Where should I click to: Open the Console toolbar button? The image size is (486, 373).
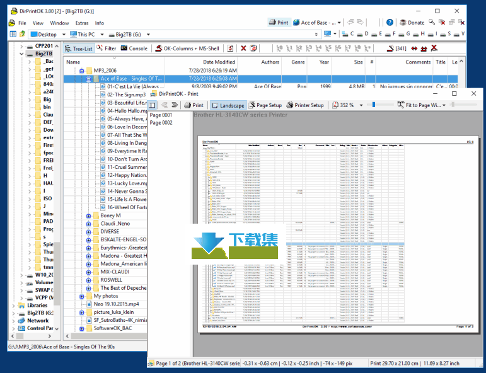[134, 49]
